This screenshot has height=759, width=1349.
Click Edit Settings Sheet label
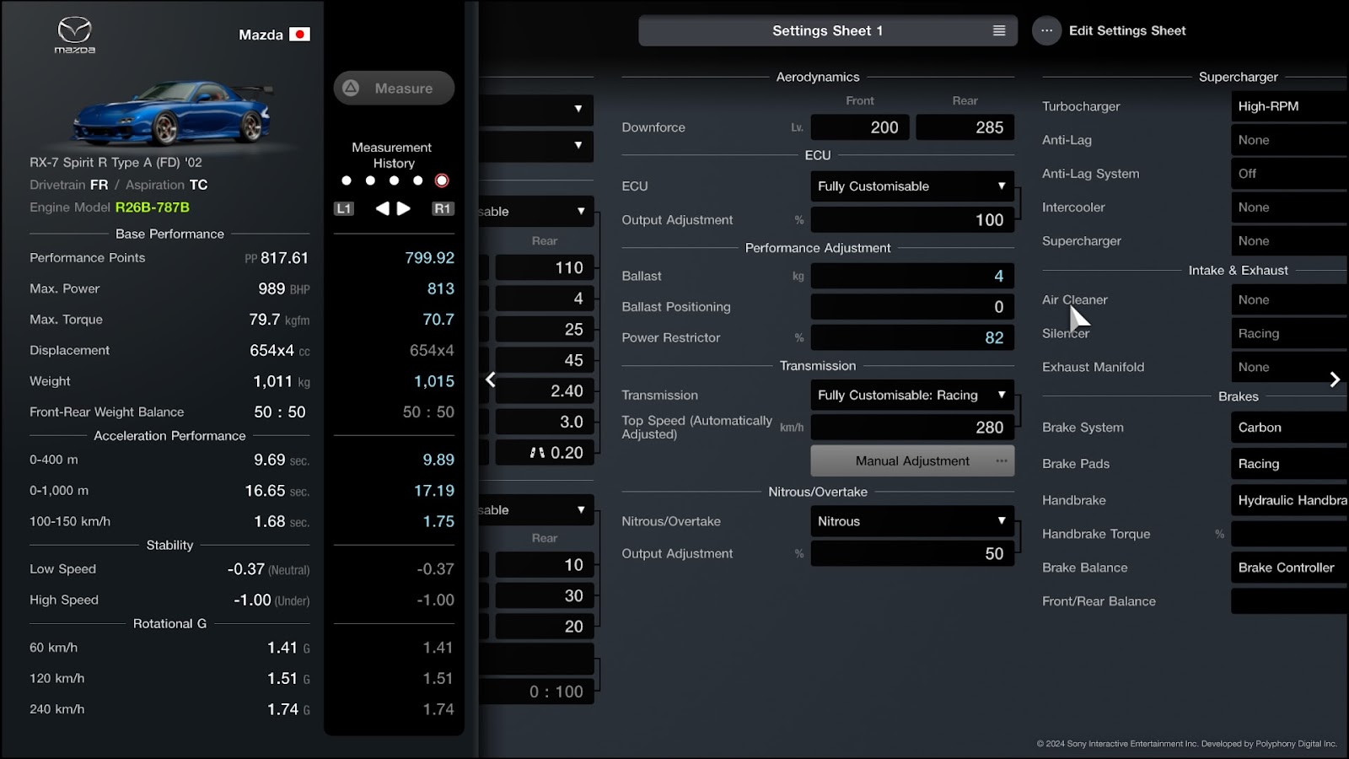(x=1127, y=30)
